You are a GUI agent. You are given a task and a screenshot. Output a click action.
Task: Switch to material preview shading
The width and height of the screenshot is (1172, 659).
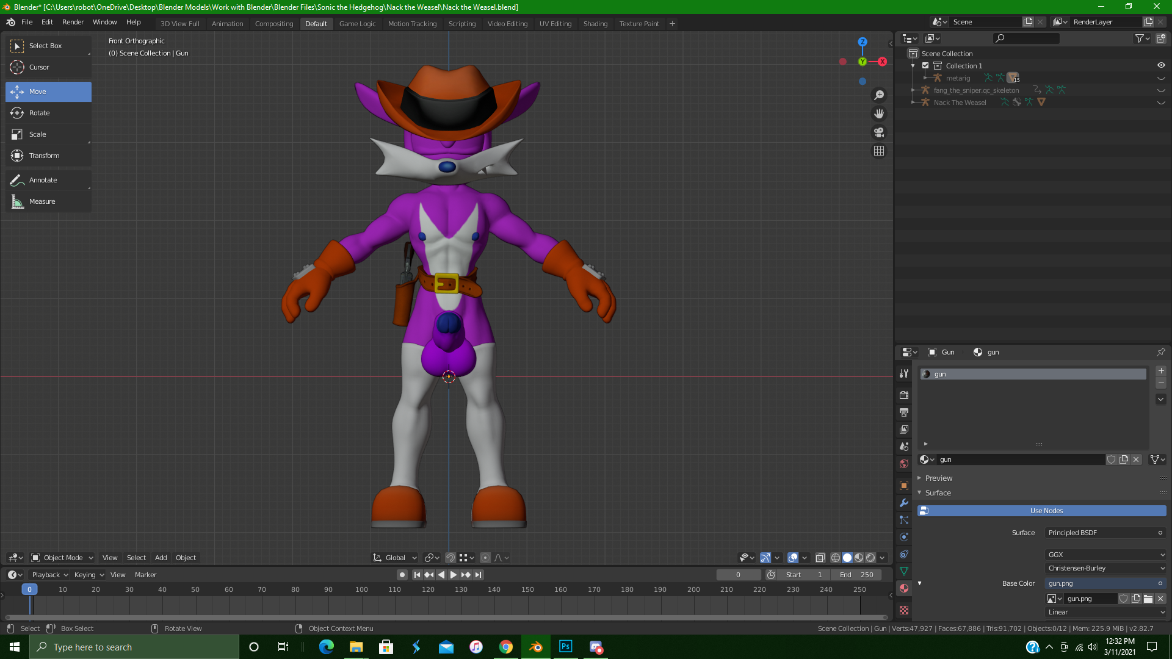point(859,558)
